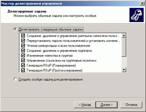Toggle the RSoP (Планирование) generation checkbox
This screenshot has height=112, width=146.
click(x=23, y=65)
